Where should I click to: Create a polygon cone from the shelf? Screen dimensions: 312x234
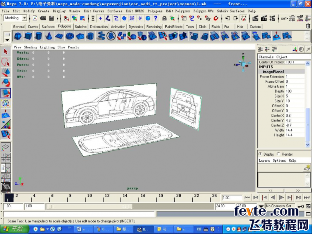[49, 36]
